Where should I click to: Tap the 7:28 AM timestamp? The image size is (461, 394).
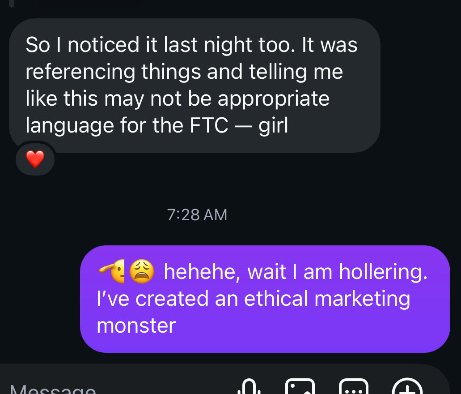coord(197,215)
